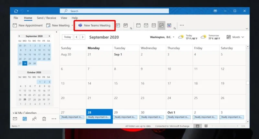
Task: Open the Really important meeting on Sunday 27
Action: point(72,117)
